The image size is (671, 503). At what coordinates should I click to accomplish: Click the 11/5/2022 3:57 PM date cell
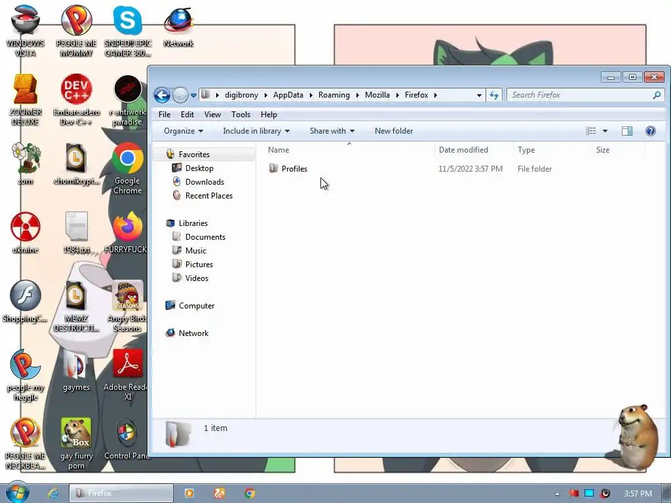point(470,169)
